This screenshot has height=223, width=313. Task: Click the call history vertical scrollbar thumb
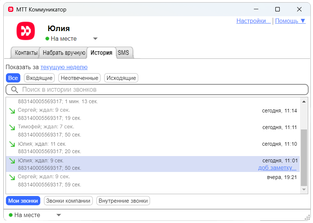pyautogui.click(x=304, y=157)
